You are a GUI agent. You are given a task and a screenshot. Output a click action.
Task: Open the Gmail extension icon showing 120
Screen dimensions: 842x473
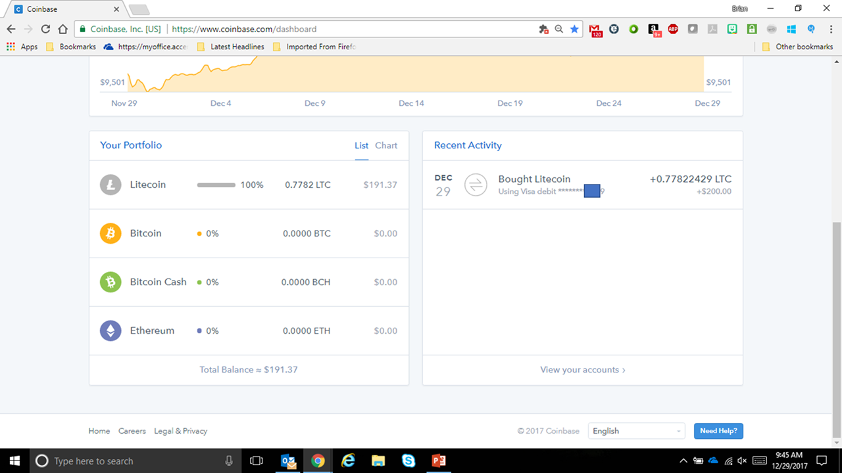point(595,30)
